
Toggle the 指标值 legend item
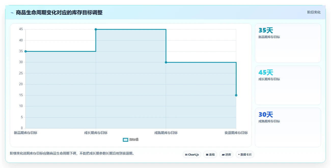[x=131, y=140]
